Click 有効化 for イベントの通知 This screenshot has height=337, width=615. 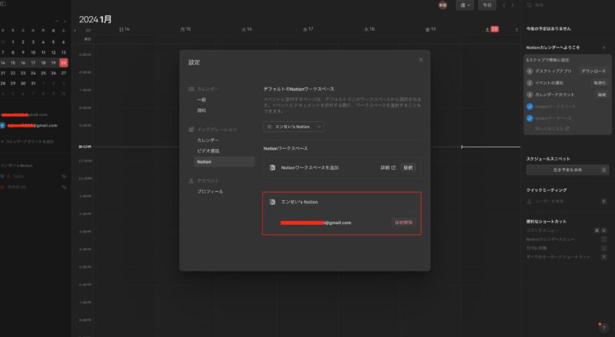600,83
